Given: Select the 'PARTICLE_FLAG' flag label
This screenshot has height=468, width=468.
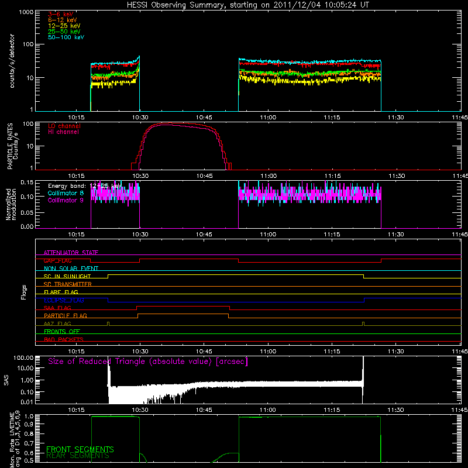Looking at the screenshot, I should pos(66,315).
